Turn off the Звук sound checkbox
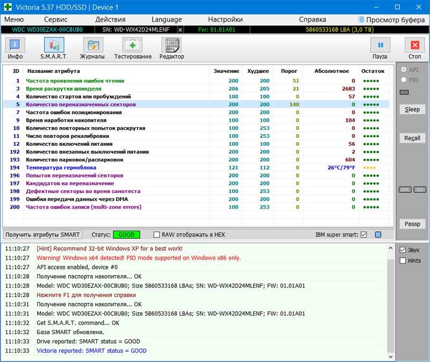The image size is (430, 362). pyautogui.click(x=403, y=249)
